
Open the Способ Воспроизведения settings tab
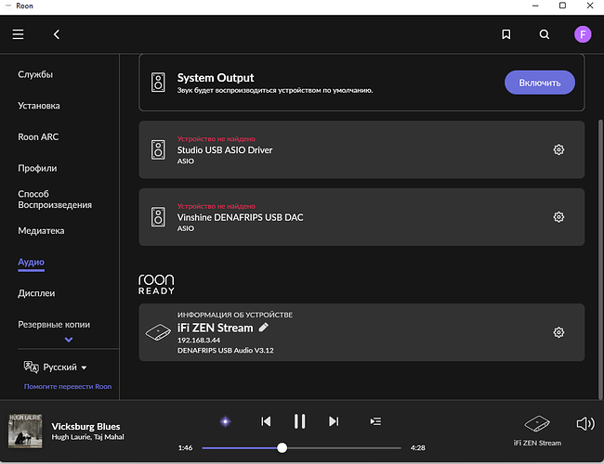point(55,200)
